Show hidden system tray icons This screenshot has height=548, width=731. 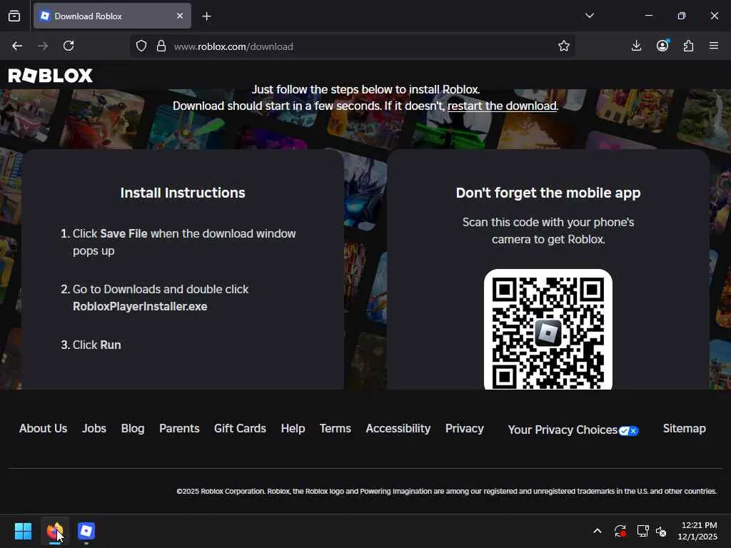(598, 531)
